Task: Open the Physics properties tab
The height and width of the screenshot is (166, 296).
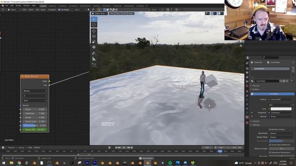Action: click(x=247, y=104)
